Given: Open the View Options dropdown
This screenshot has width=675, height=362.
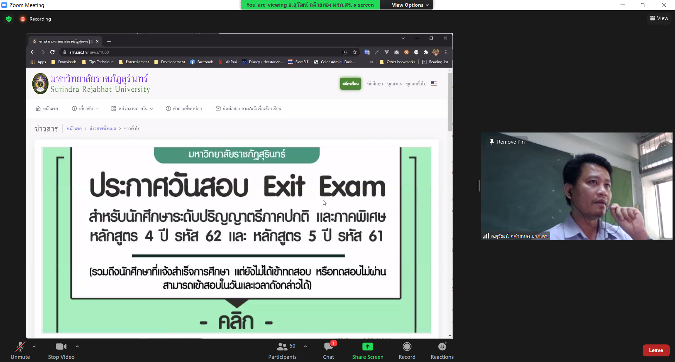Looking at the screenshot, I should [x=410, y=5].
